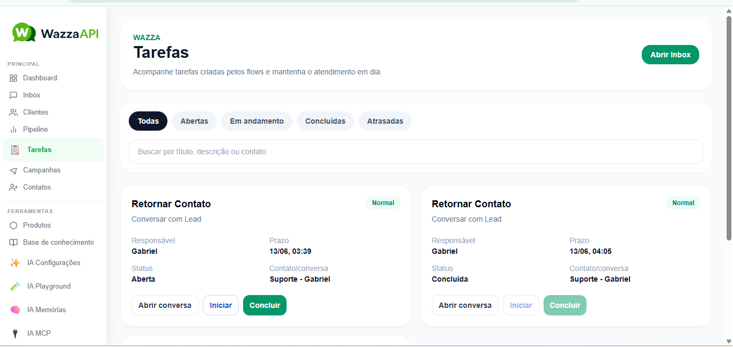Click the IA Memórias brain icon
The height and width of the screenshot is (347, 733).
pos(15,310)
